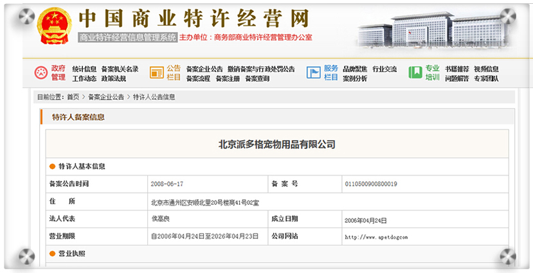Open the company website URL link

coord(376,237)
